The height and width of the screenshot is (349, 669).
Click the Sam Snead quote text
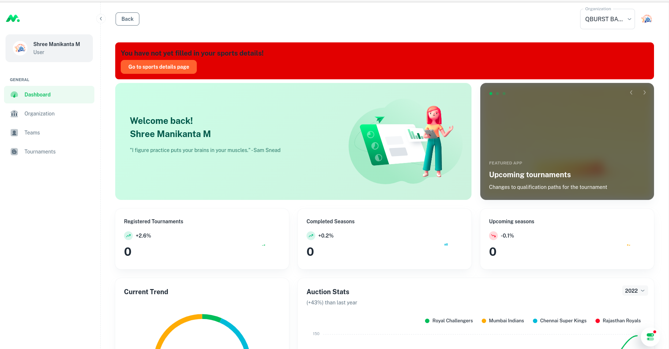[x=205, y=150]
